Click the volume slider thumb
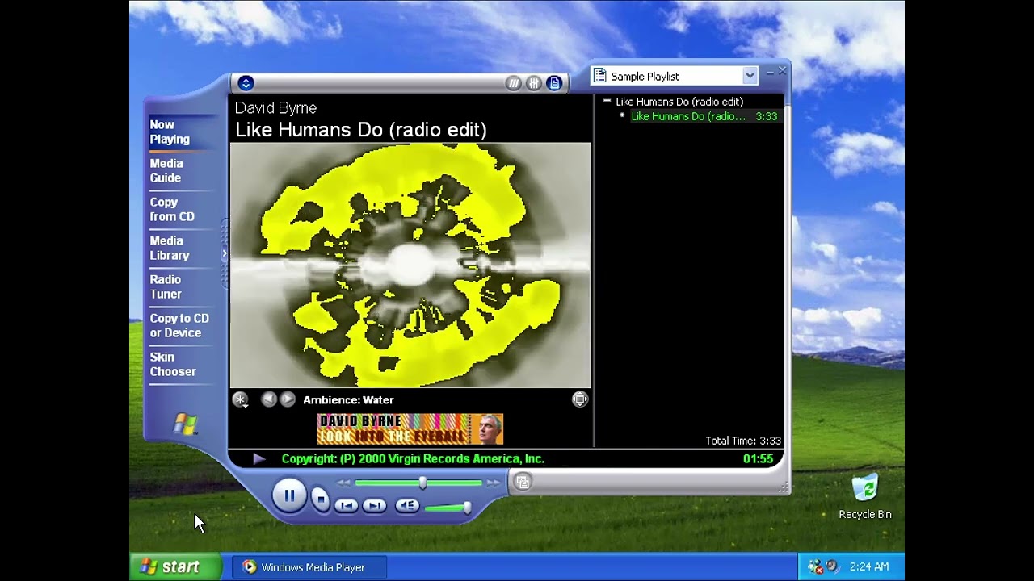 (467, 508)
